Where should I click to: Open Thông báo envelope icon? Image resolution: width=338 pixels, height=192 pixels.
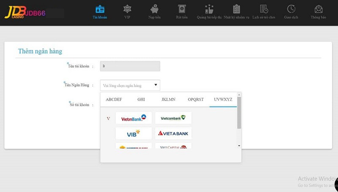coord(319,9)
